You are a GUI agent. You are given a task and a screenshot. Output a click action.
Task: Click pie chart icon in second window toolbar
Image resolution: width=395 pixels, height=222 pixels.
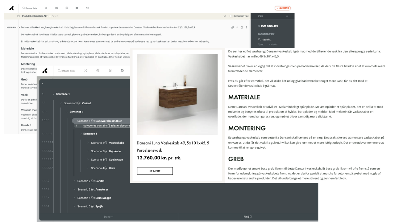(x=98, y=71)
